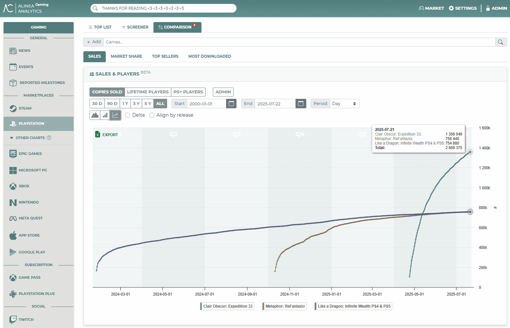
Task: Open the End date calendar picker
Action: point(301,104)
